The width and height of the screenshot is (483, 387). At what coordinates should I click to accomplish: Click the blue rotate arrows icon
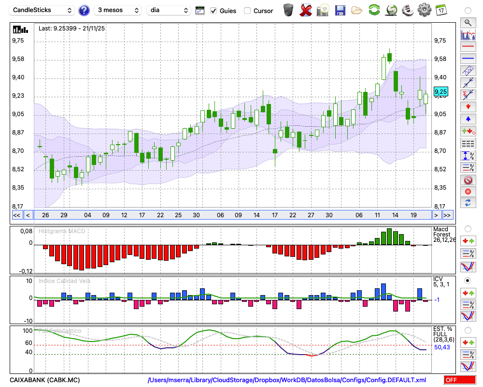click(x=468, y=203)
